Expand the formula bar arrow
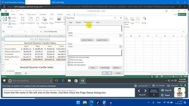 (x=183, y=32)
